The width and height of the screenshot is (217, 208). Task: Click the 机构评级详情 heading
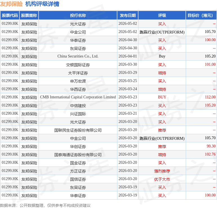point(42,4)
